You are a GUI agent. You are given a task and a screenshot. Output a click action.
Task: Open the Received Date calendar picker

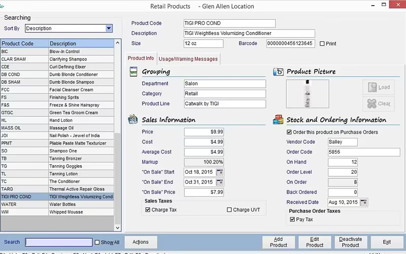point(363,202)
